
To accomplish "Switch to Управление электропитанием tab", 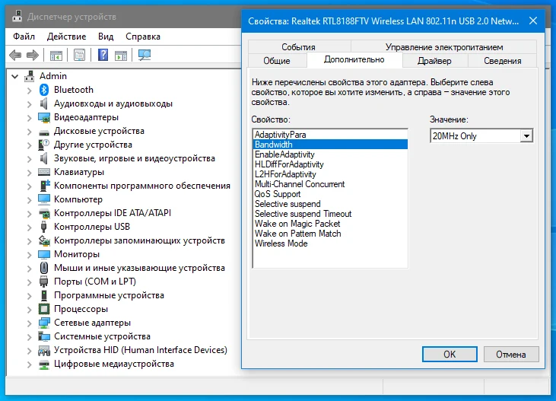I will [444, 47].
